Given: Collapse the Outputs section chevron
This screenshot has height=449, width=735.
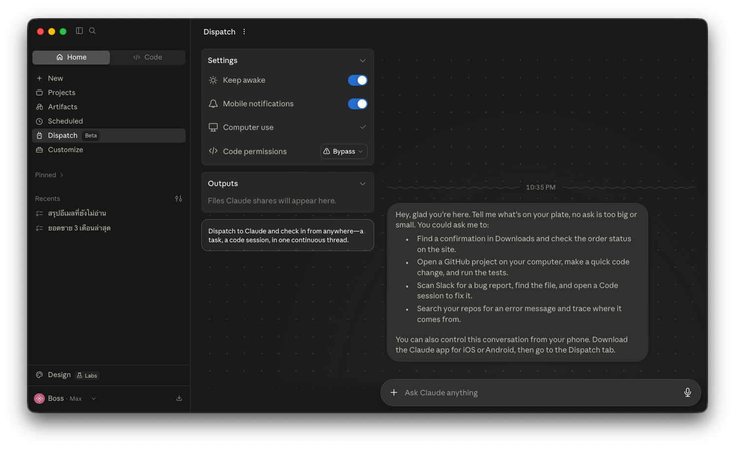Looking at the screenshot, I should pyautogui.click(x=363, y=184).
